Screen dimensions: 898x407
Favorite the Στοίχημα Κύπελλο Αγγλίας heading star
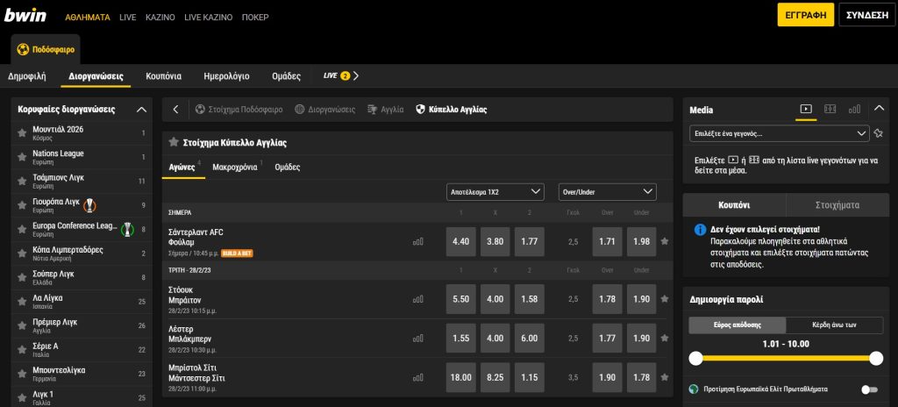point(174,142)
